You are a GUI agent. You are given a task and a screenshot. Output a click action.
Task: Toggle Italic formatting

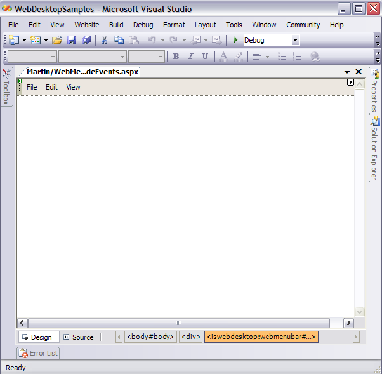coord(190,57)
